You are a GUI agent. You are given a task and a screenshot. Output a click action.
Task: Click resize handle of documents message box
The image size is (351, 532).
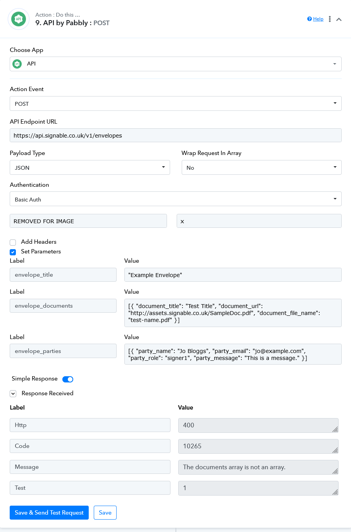(335, 471)
